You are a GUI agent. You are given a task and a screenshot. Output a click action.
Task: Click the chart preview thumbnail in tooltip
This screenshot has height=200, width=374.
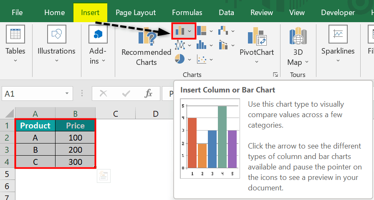pos(210,138)
